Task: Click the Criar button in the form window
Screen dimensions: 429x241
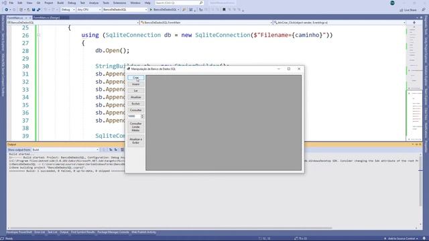Action: click(135, 78)
